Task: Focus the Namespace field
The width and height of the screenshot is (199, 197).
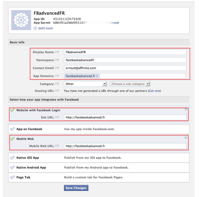Action: [125, 60]
